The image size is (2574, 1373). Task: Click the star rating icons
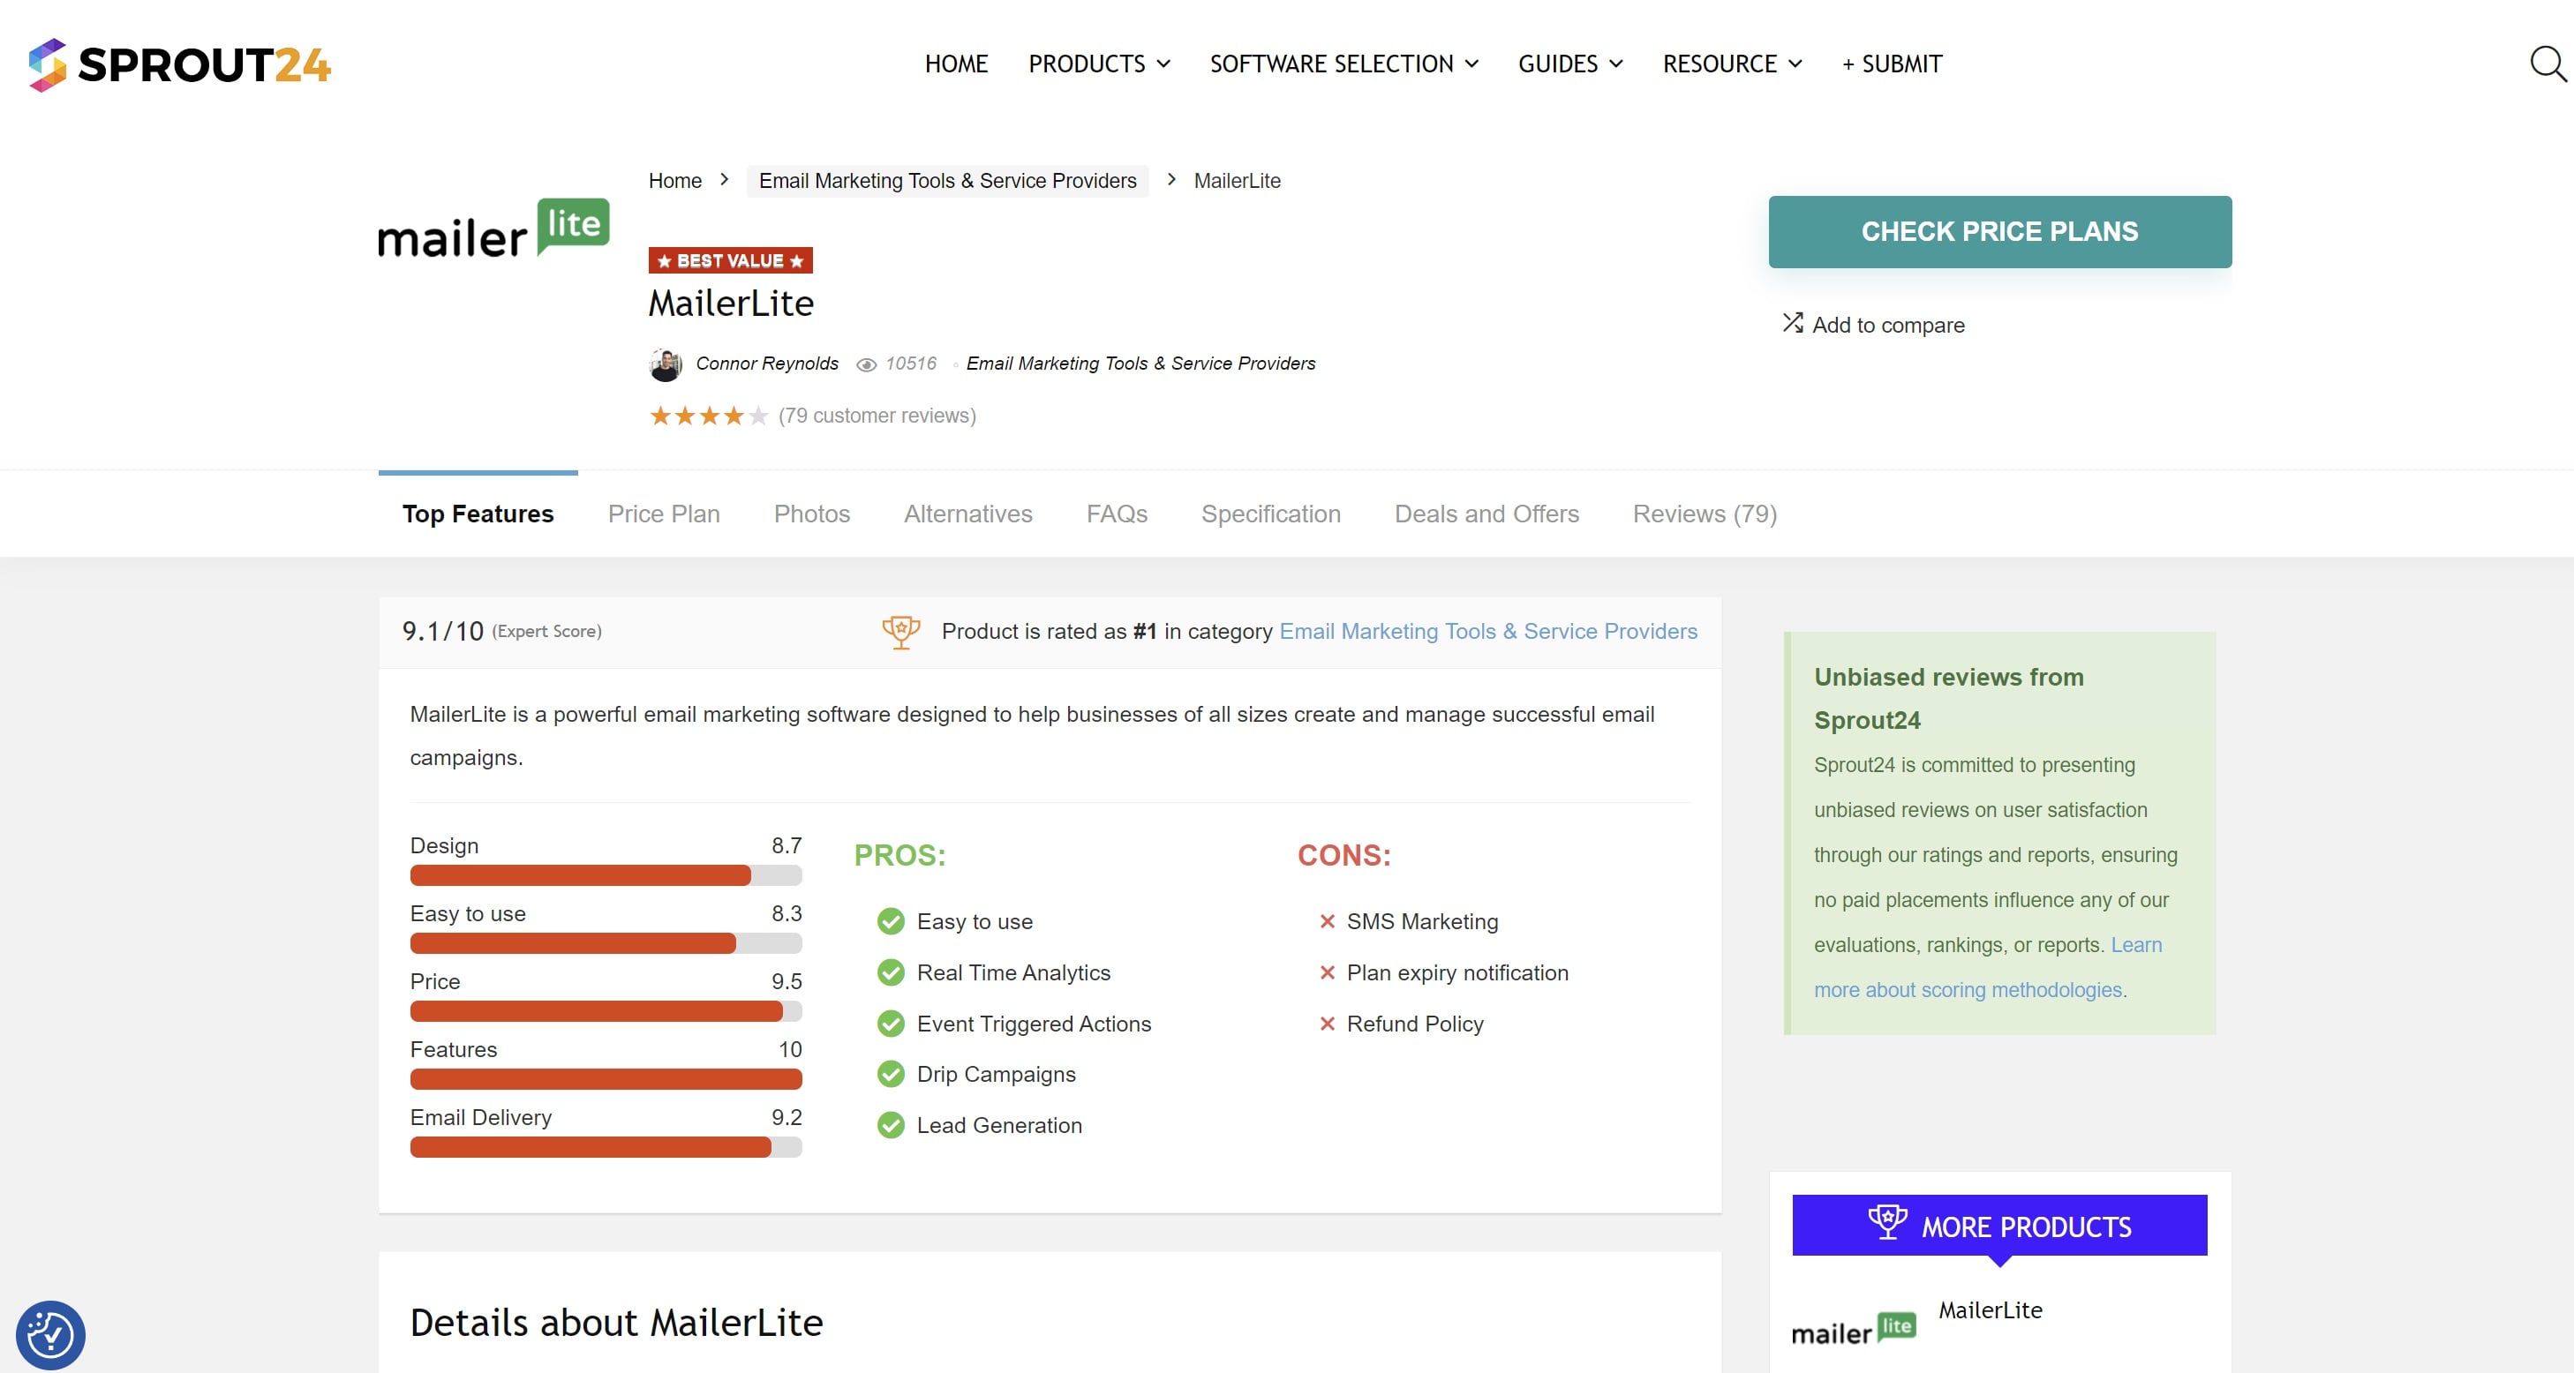(x=709, y=416)
